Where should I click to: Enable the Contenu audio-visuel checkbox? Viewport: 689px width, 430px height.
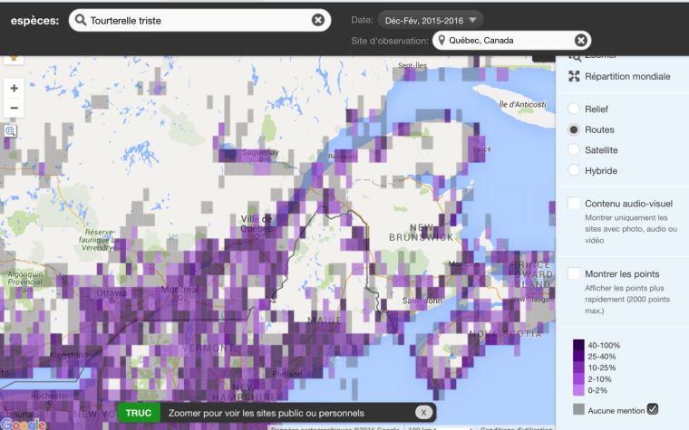574,204
